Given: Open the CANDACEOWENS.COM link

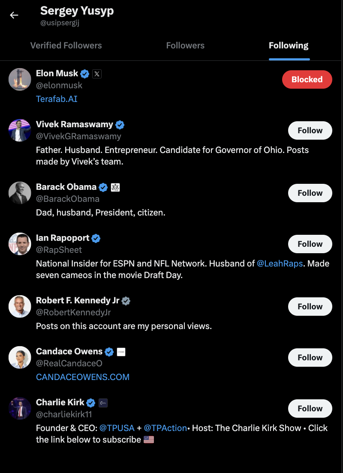Looking at the screenshot, I should coord(83,377).
